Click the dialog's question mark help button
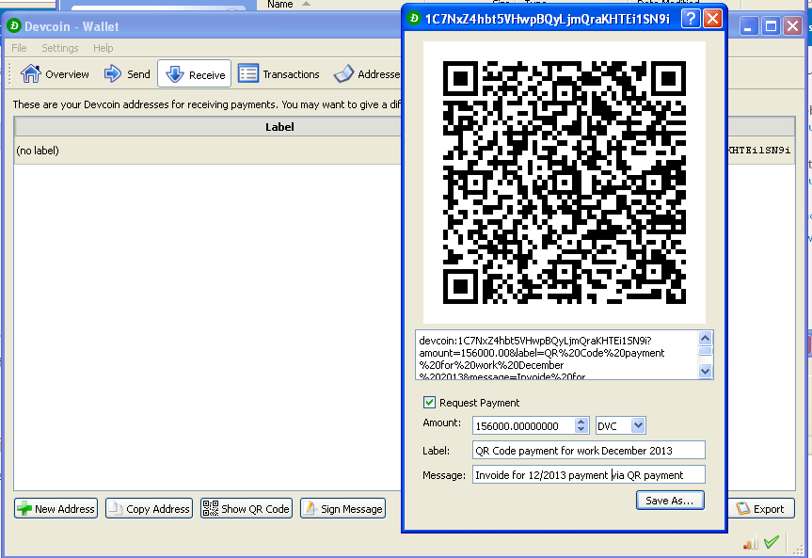Image resolution: width=812 pixels, height=558 pixels. point(691,19)
